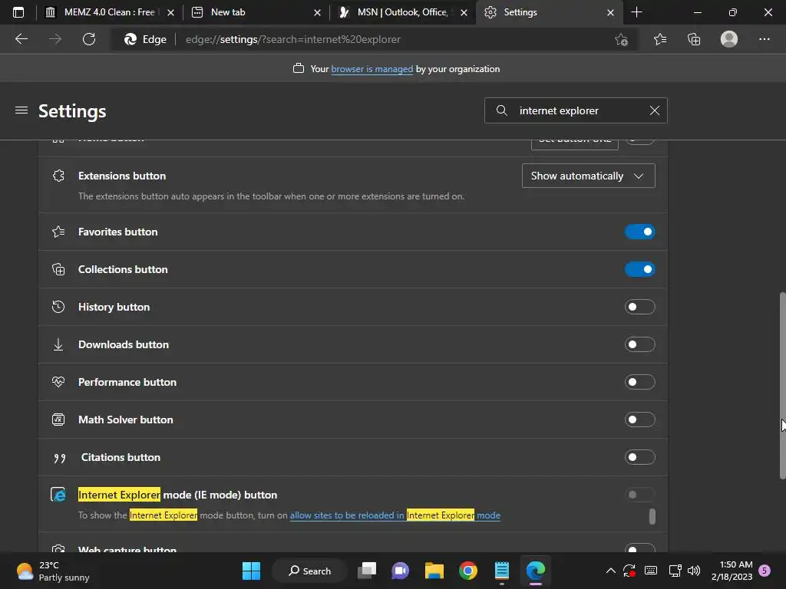Click the disabled IE mode button toggle
The image size is (786, 589).
[639, 495]
